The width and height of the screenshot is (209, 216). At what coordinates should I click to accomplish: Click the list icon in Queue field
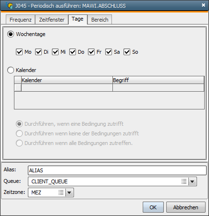point(184,181)
